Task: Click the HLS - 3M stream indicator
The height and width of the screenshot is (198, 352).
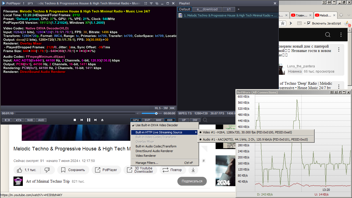Action: [161, 108]
